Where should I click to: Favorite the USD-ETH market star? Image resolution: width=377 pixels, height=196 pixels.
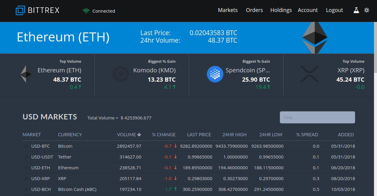(x=26, y=168)
